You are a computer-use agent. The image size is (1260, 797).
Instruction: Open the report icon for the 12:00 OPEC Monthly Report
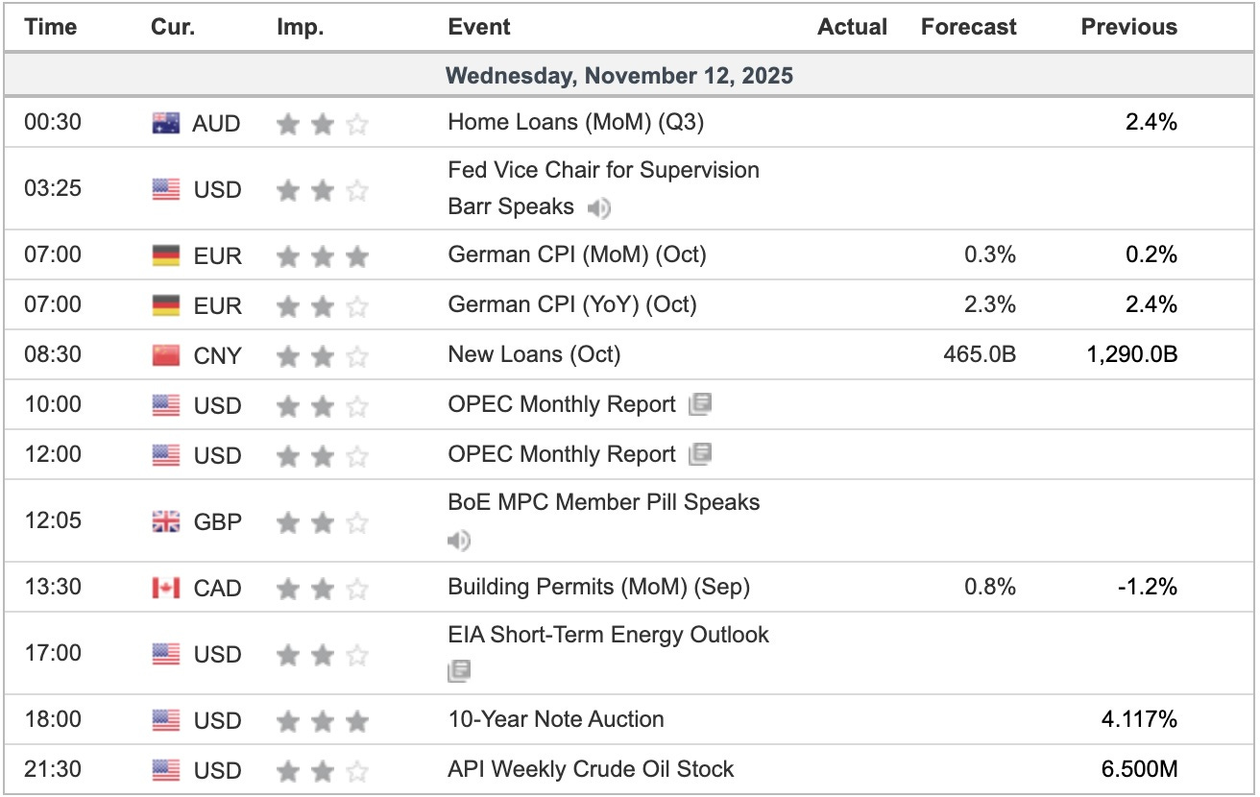click(699, 454)
